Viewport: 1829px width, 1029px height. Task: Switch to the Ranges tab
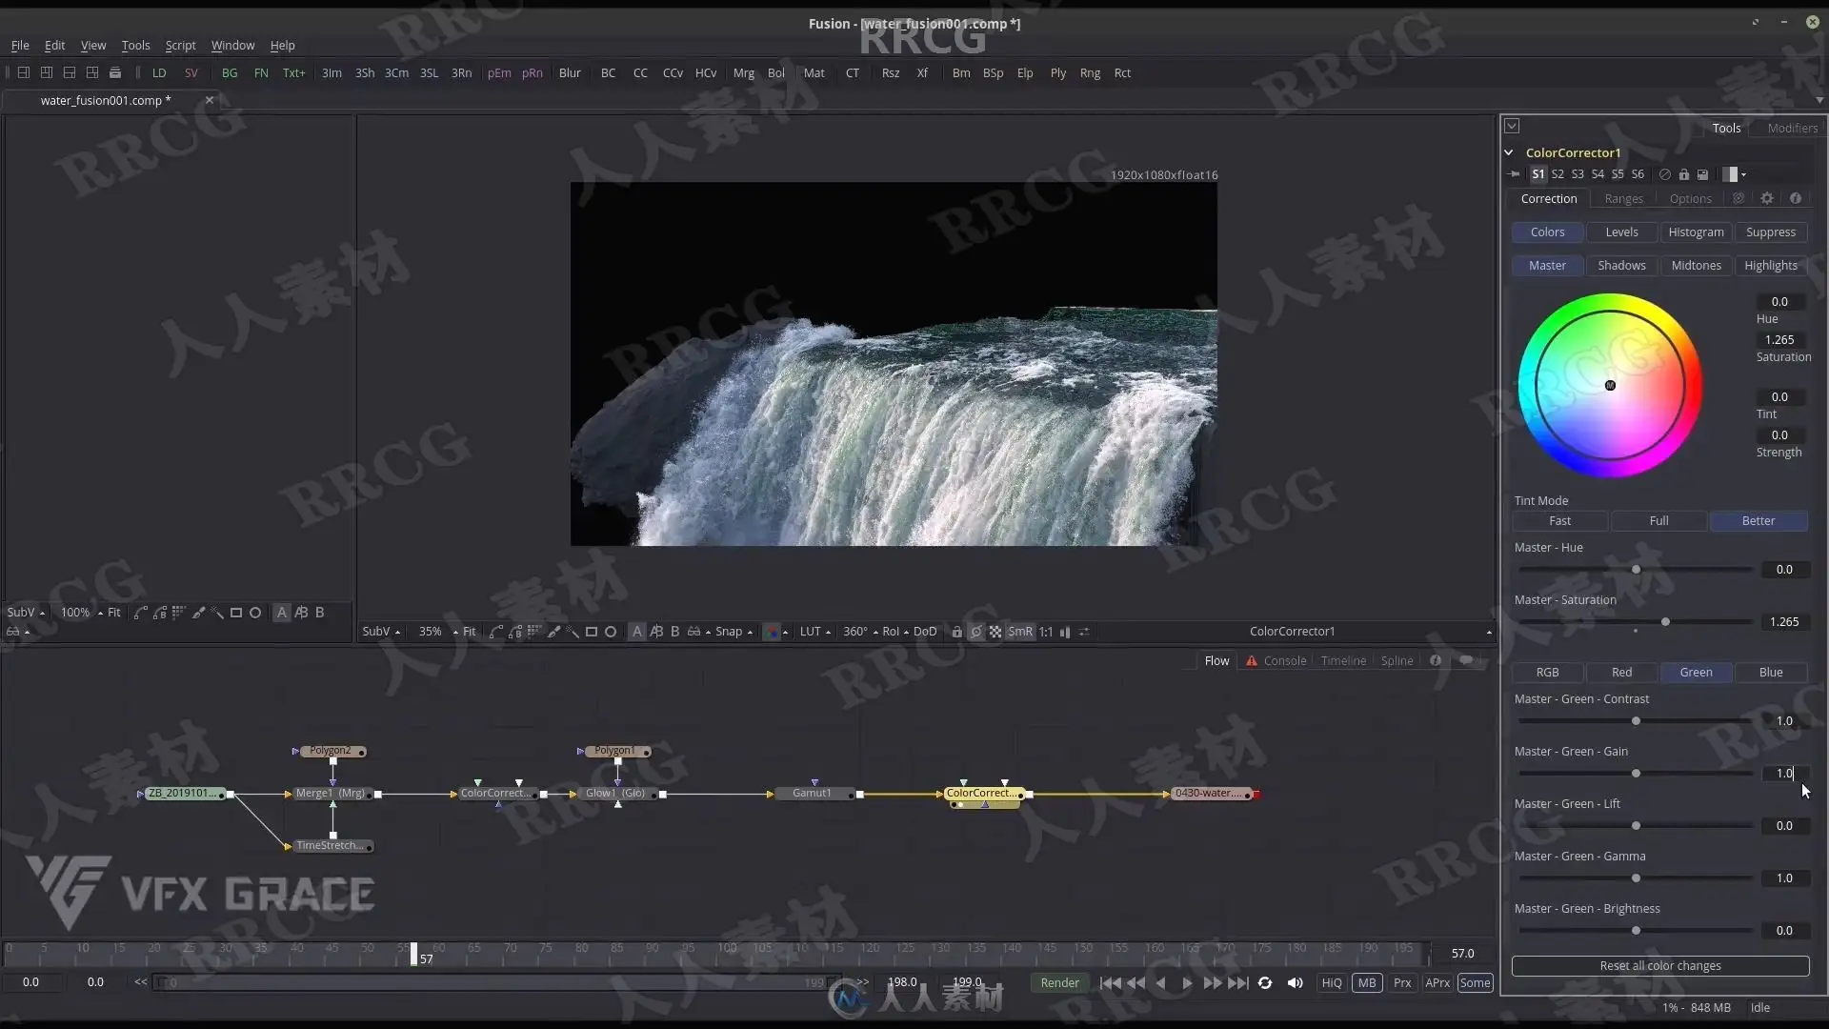[x=1623, y=198]
